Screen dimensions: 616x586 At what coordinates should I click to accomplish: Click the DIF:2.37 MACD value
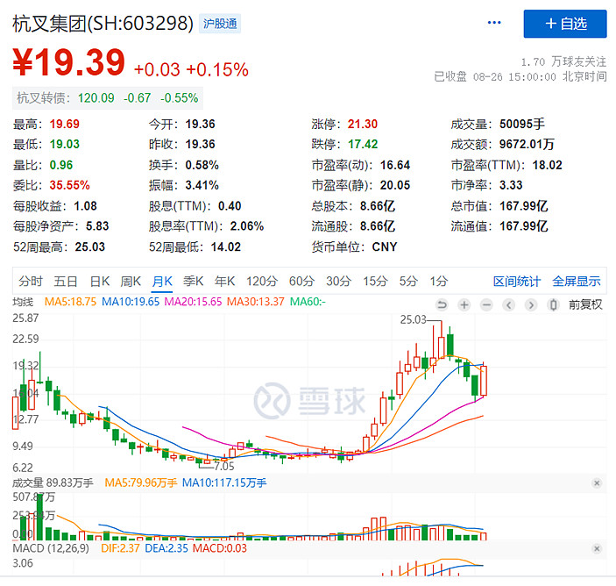click(120, 548)
